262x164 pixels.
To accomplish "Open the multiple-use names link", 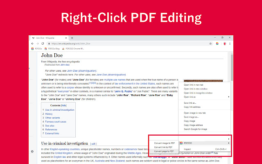I will click(x=115, y=80).
